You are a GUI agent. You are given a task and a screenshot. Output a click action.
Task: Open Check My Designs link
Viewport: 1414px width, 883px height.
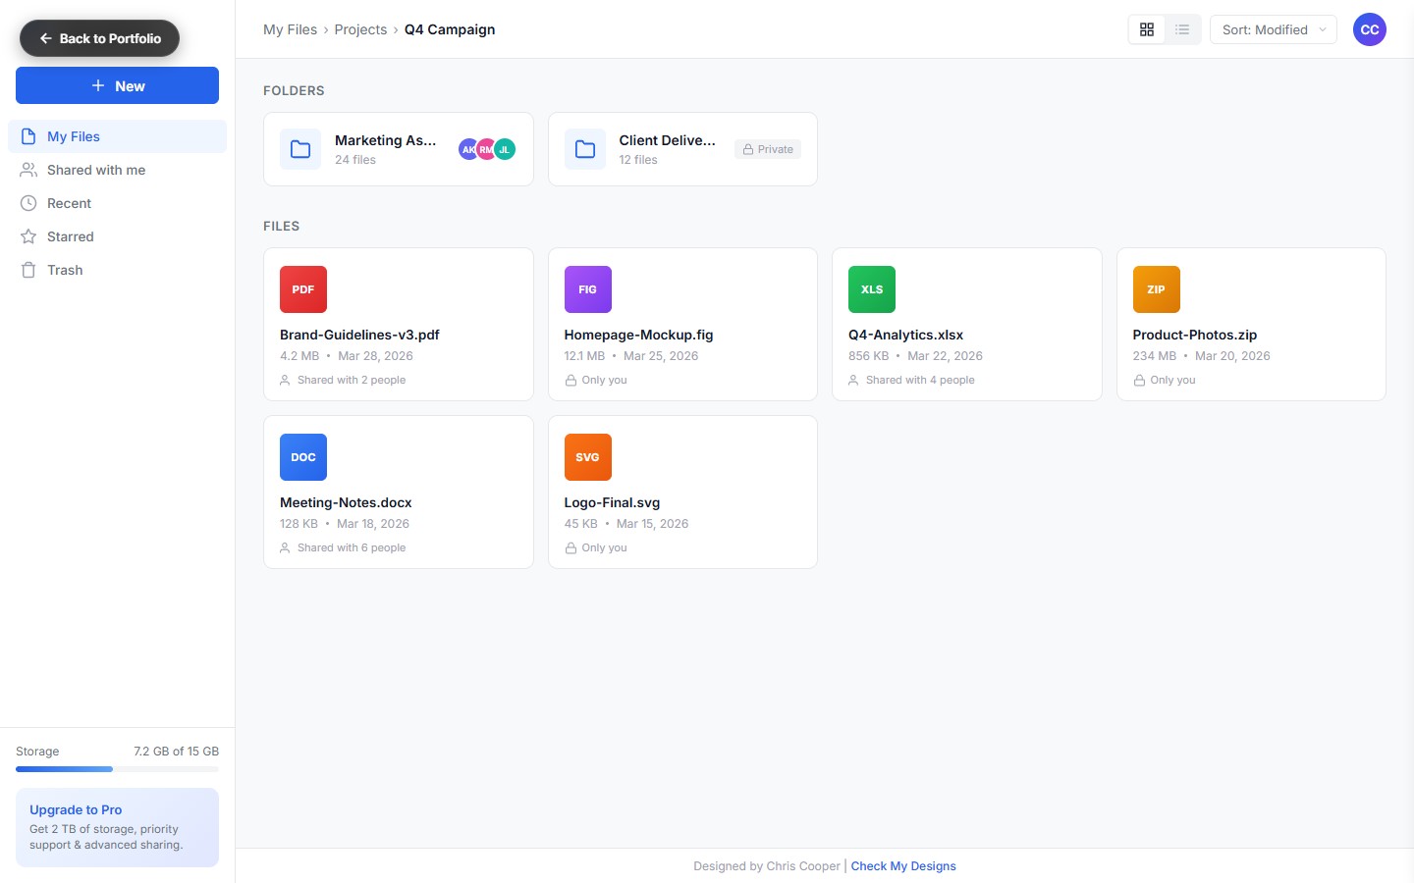point(903,866)
